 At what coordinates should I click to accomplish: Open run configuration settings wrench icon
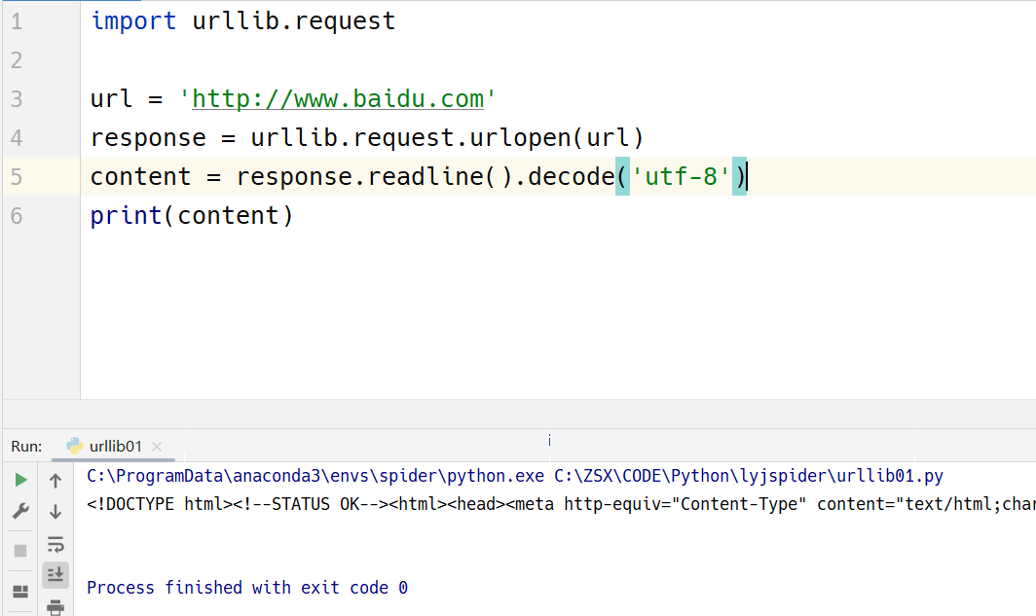(20, 511)
